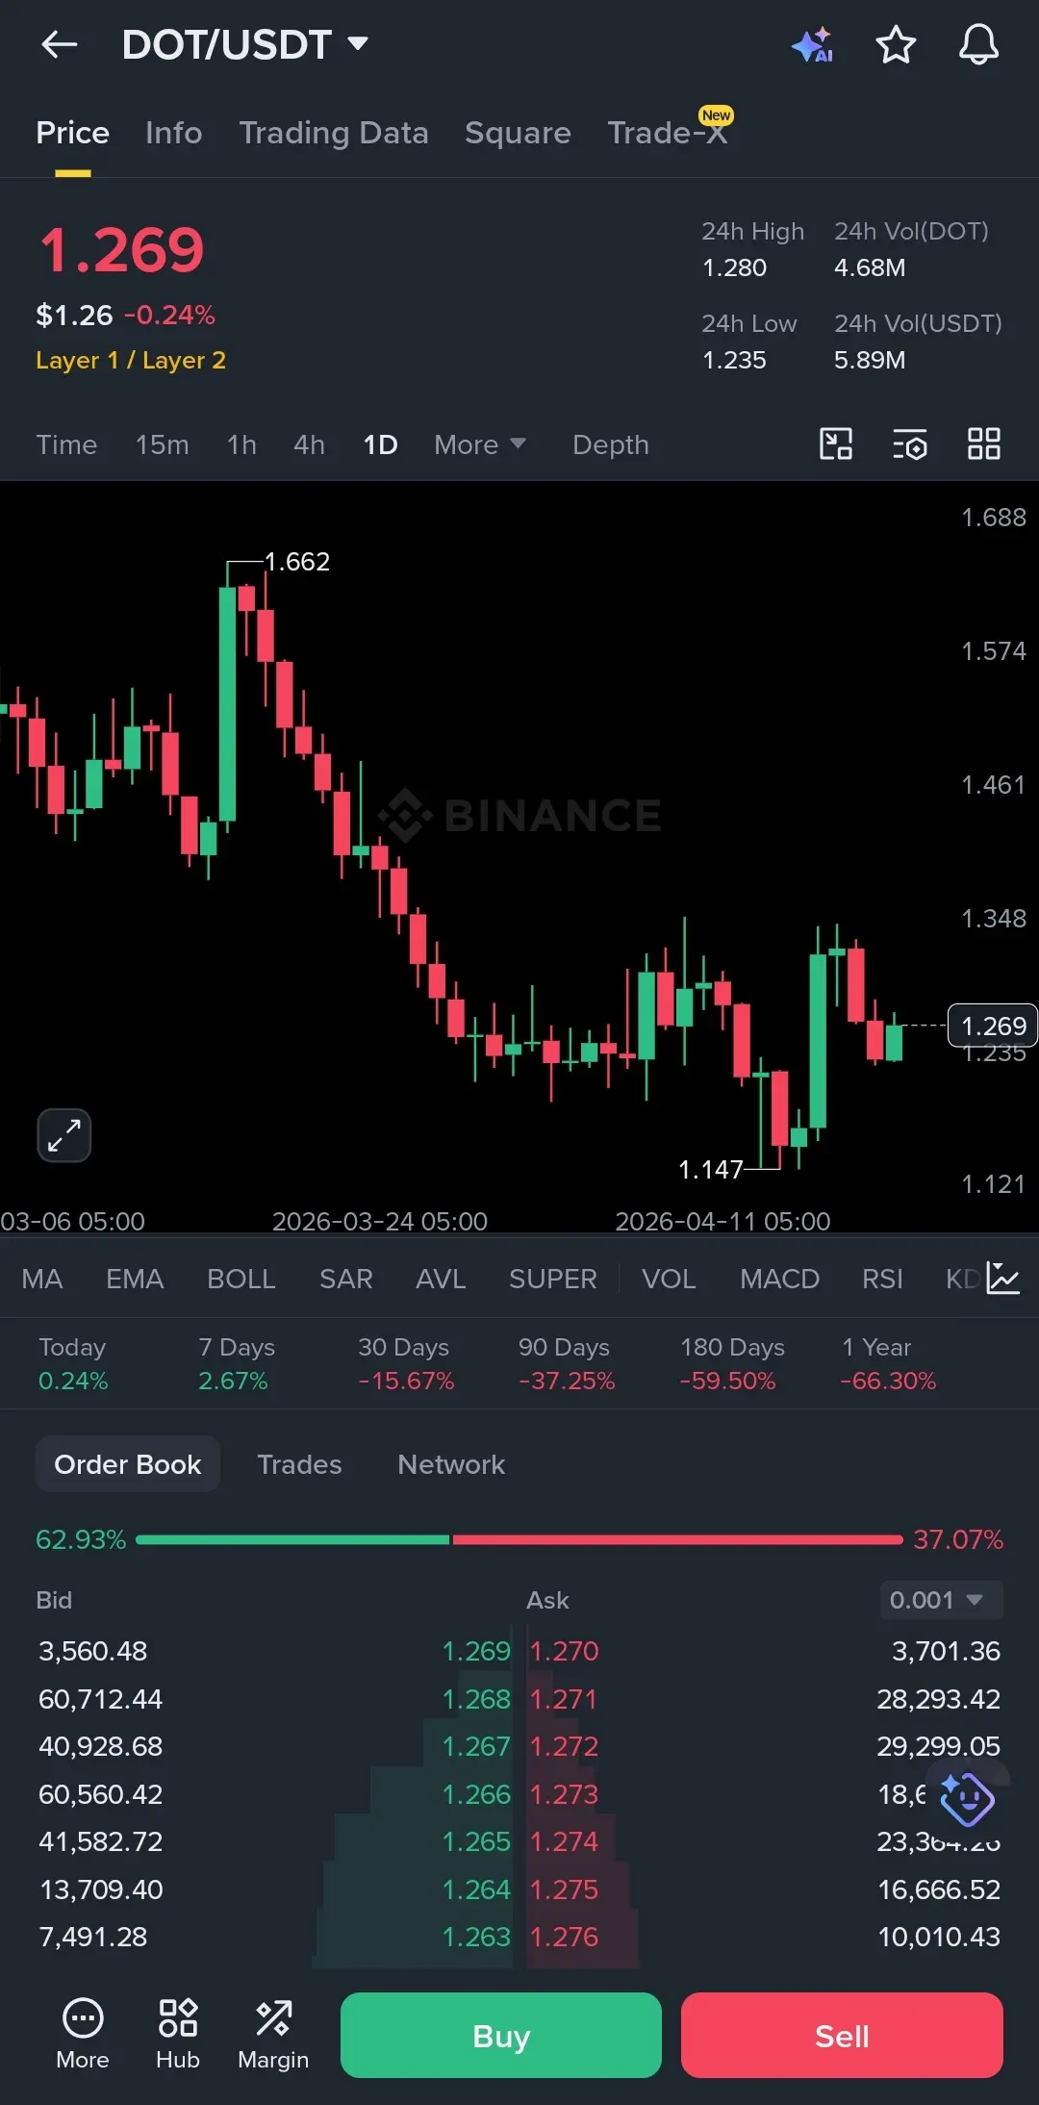Screen dimensions: 1039x2105
Task: Tap the 1.147 low marker on chart
Action: (711, 1170)
